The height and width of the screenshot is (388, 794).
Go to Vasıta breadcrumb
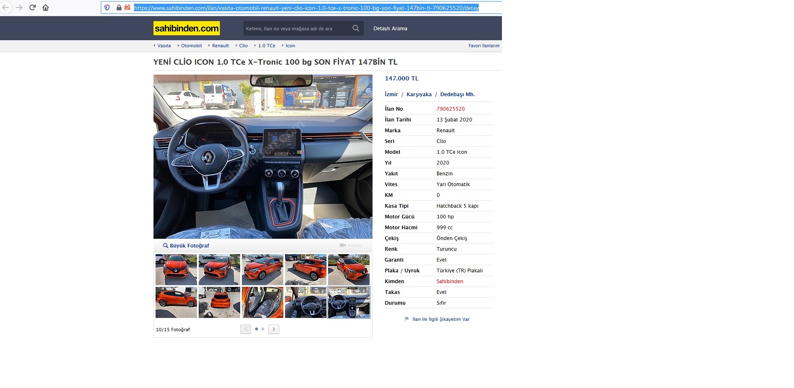click(164, 46)
